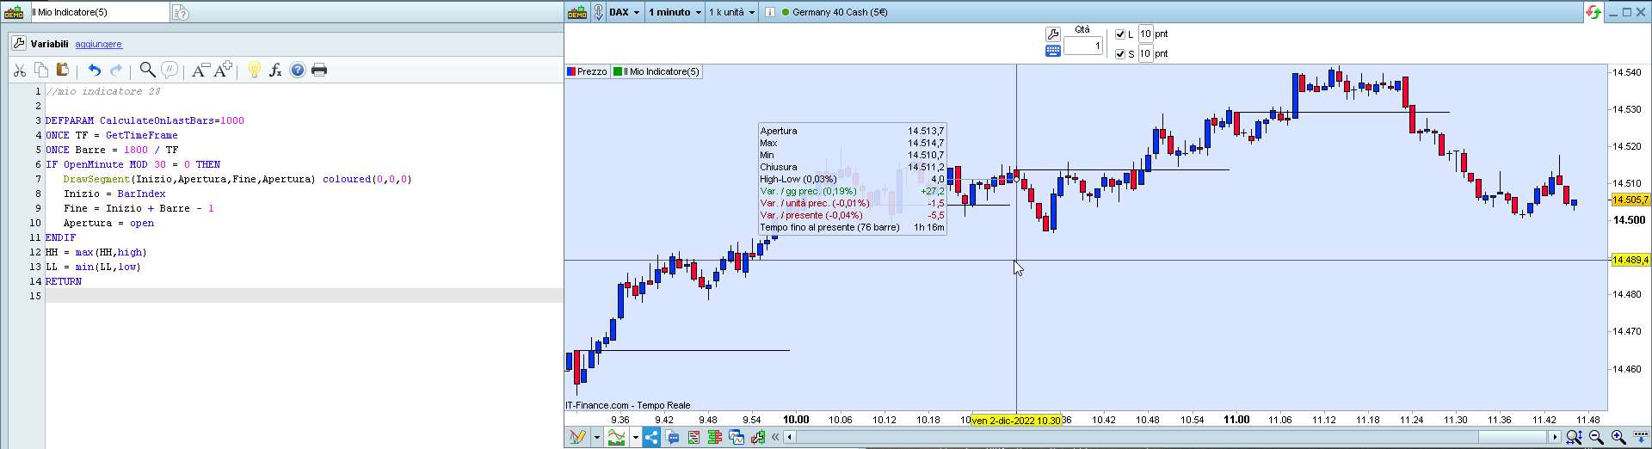Increase the editor font size

point(224,70)
